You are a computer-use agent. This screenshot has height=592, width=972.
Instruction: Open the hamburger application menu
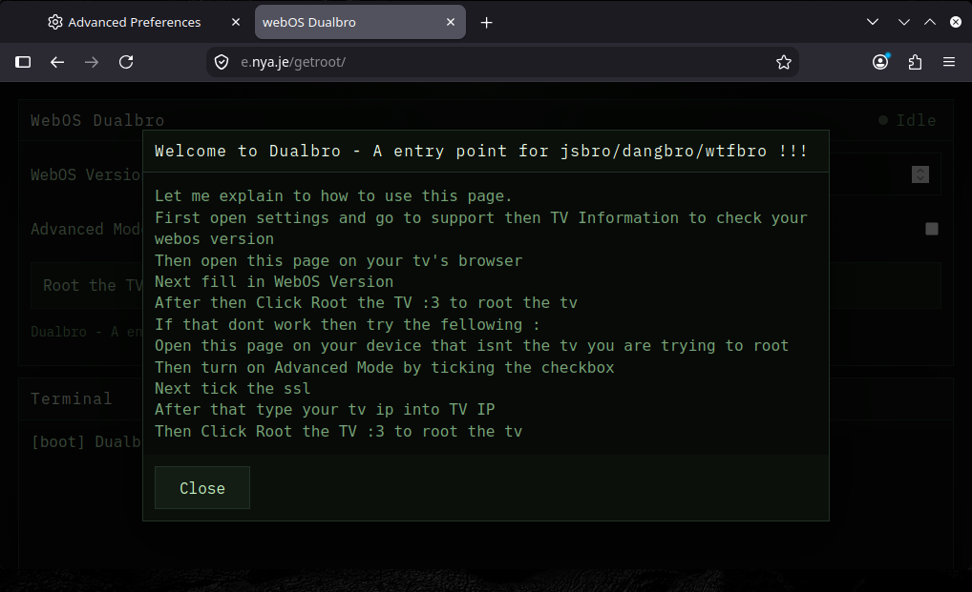click(x=948, y=62)
